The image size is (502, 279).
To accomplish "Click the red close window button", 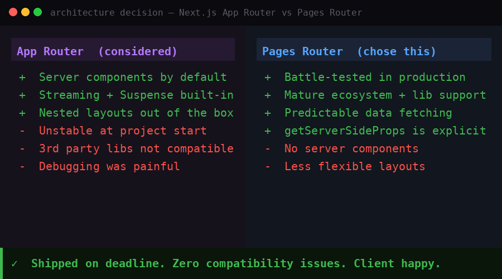I will (13, 12).
